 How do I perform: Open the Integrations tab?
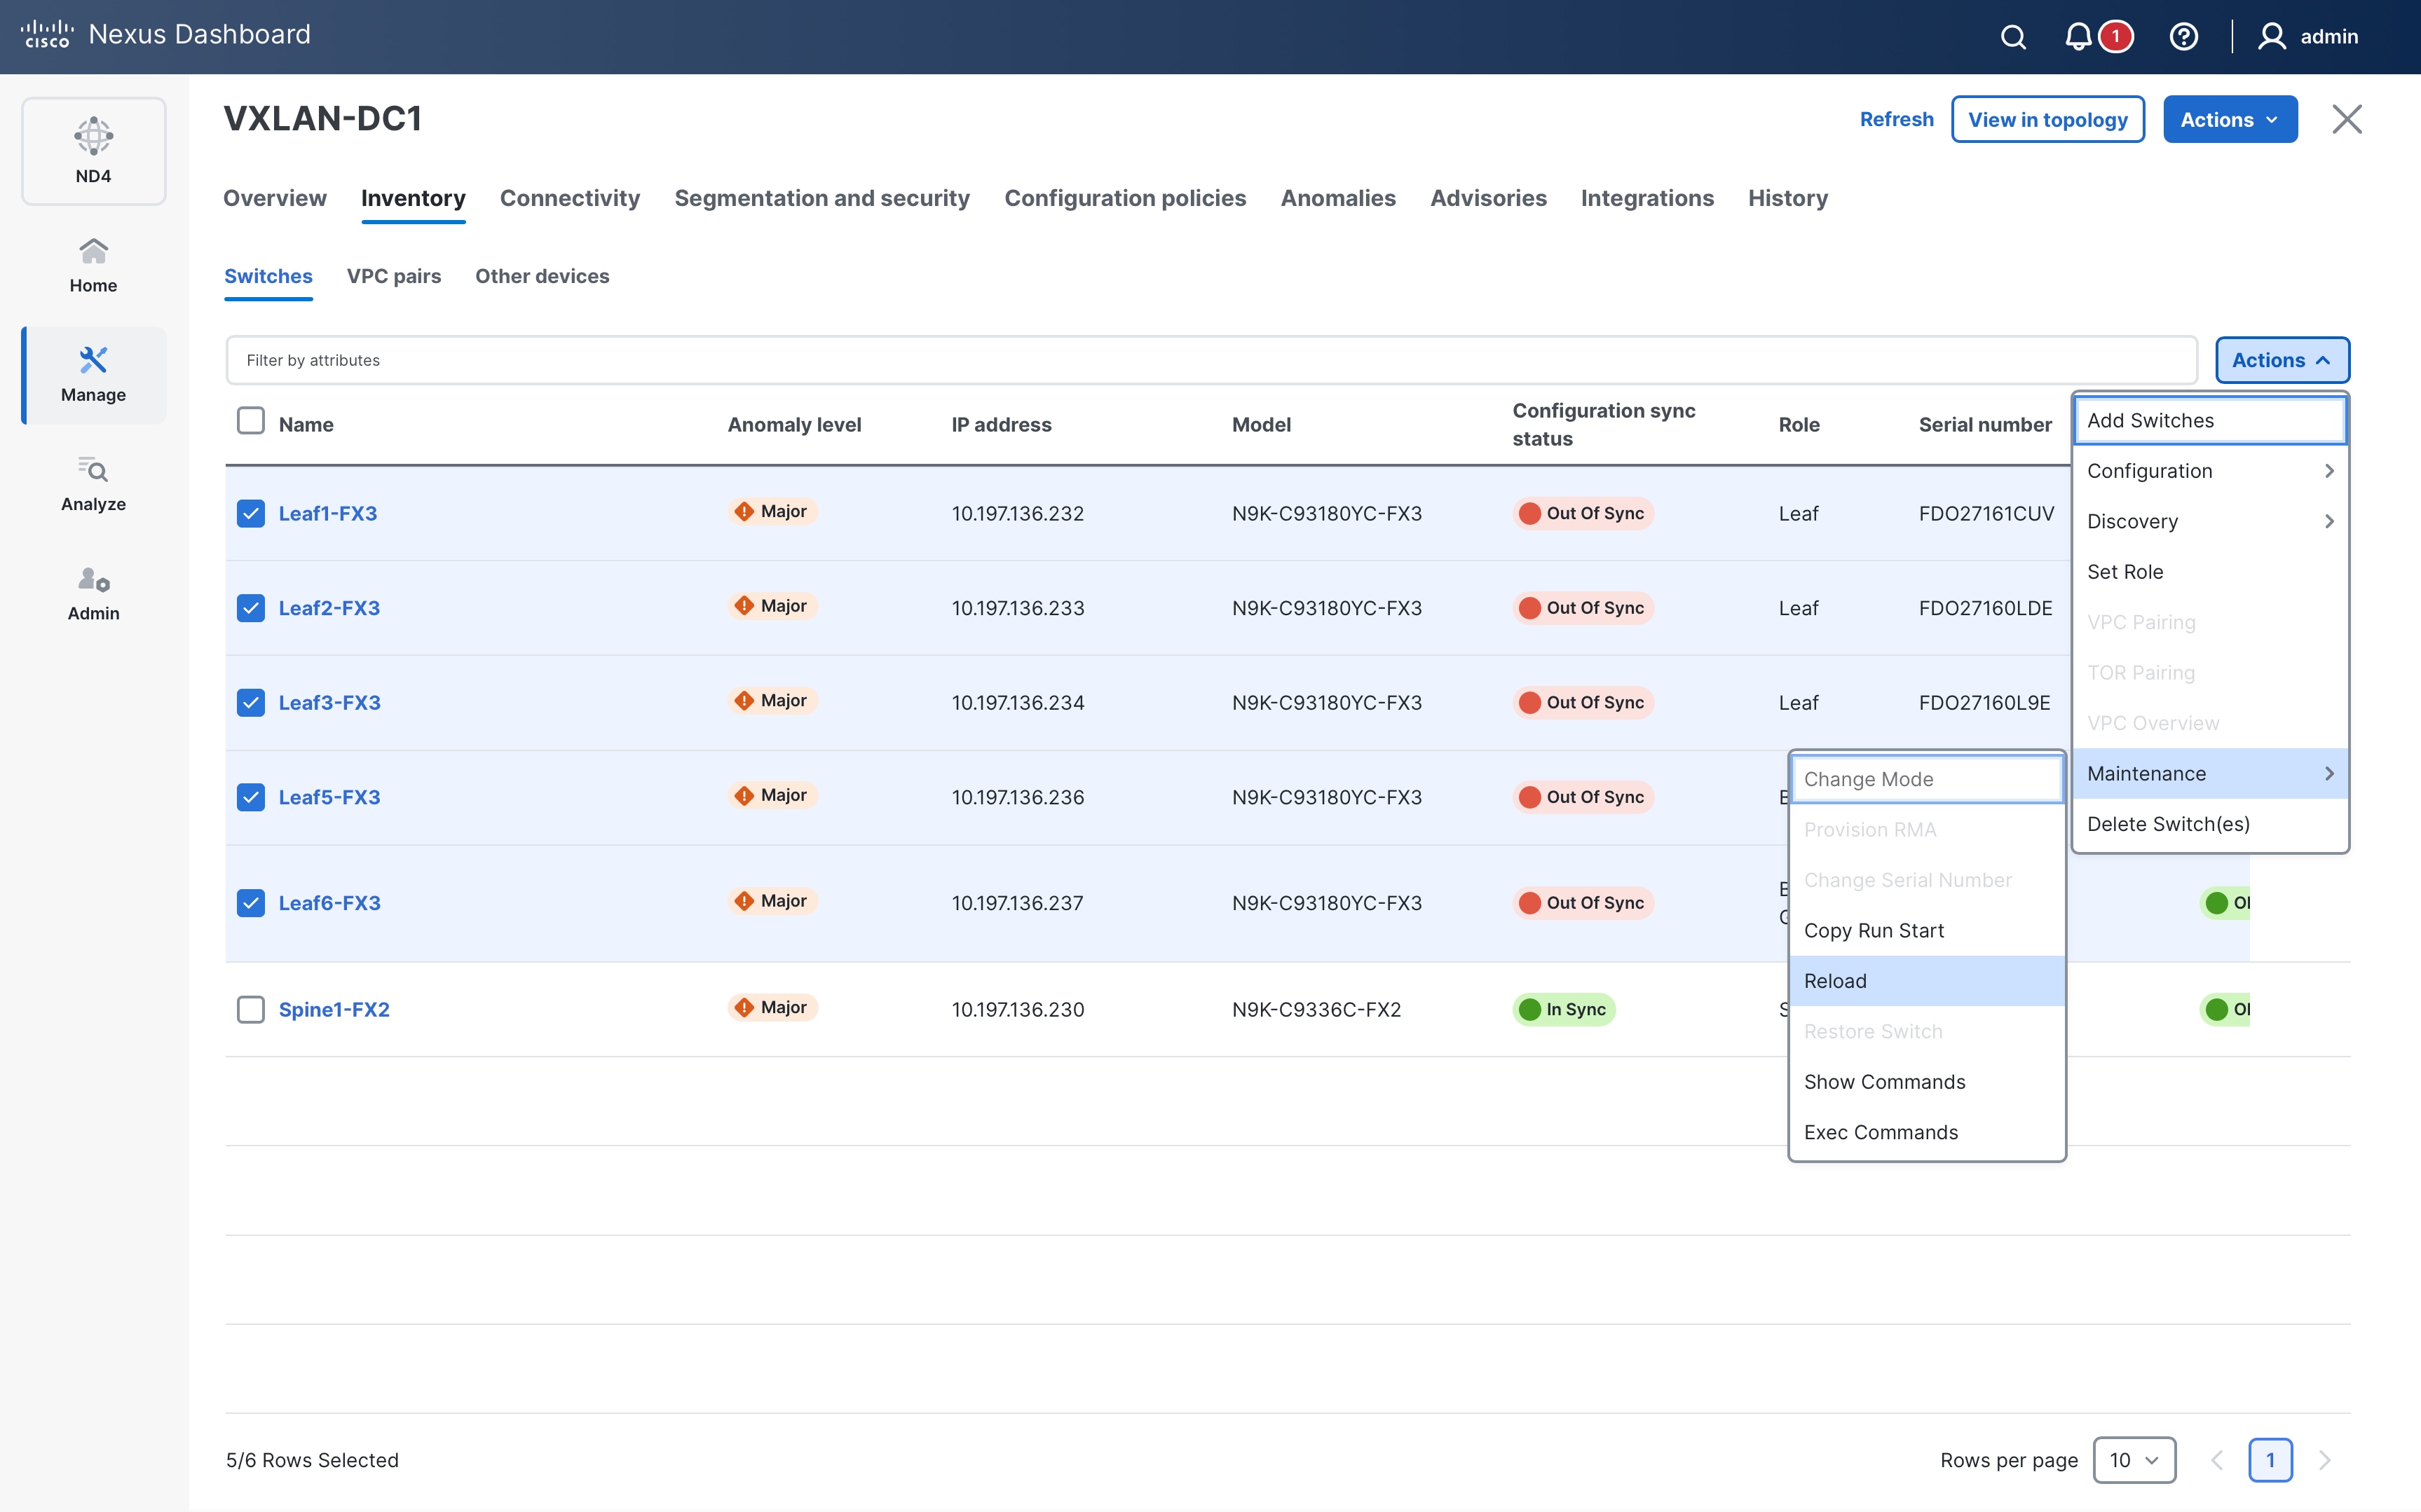[1648, 198]
